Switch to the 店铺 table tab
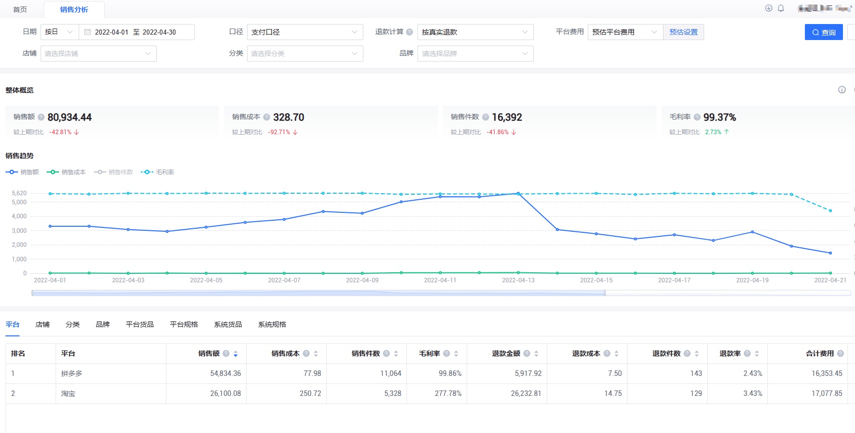 (x=43, y=324)
